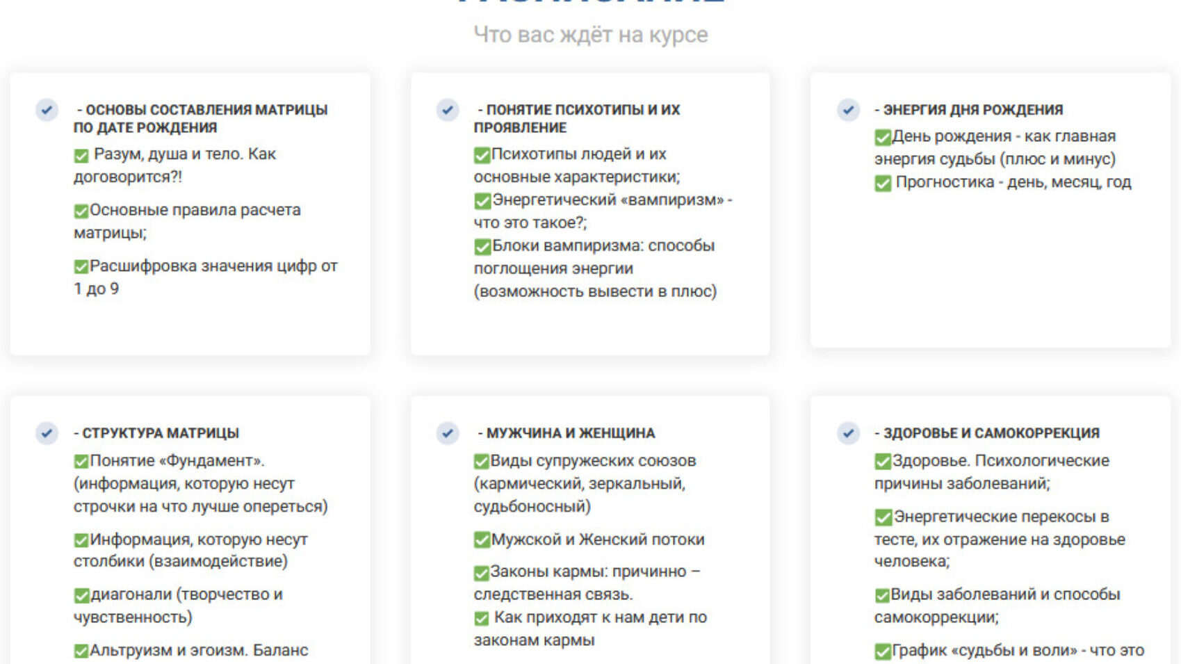Click green check before Понятие «Фундамент»

click(x=81, y=462)
